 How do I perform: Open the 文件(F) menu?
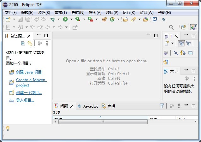(11, 13)
